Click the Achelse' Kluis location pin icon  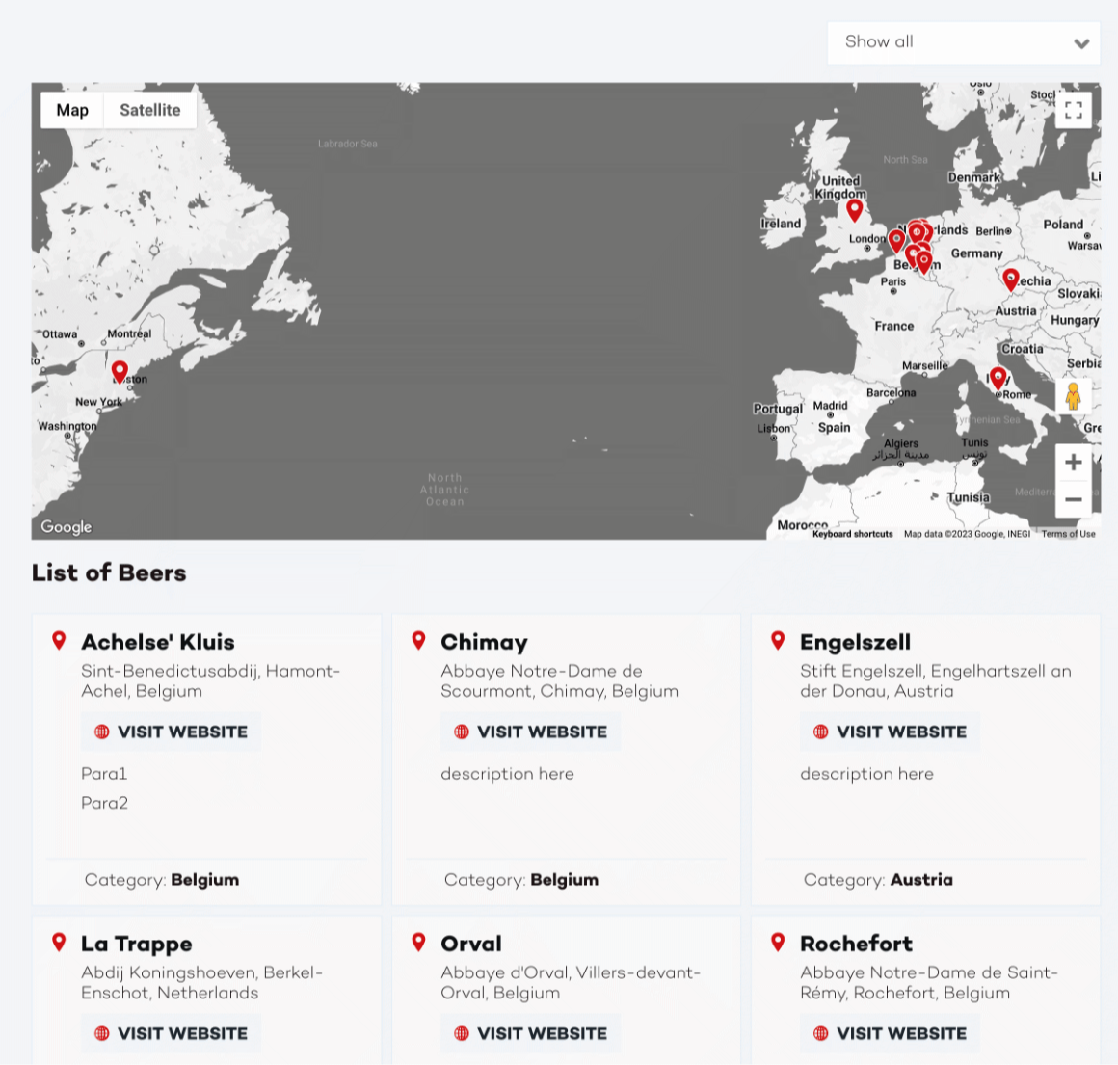pyautogui.click(x=59, y=640)
